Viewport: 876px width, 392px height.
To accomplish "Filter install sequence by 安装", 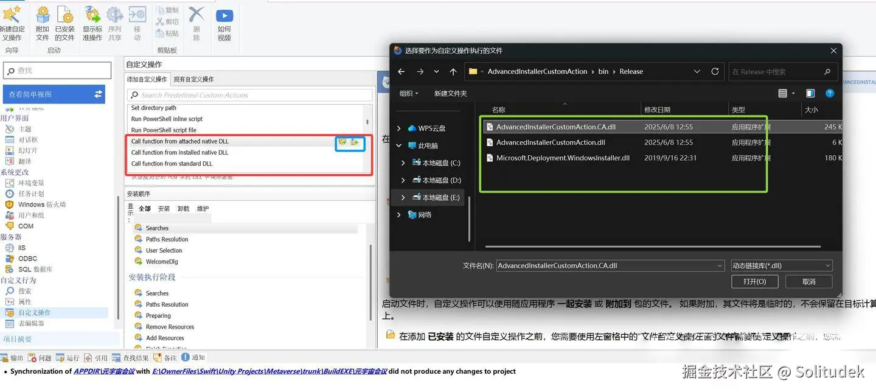I will [164, 208].
